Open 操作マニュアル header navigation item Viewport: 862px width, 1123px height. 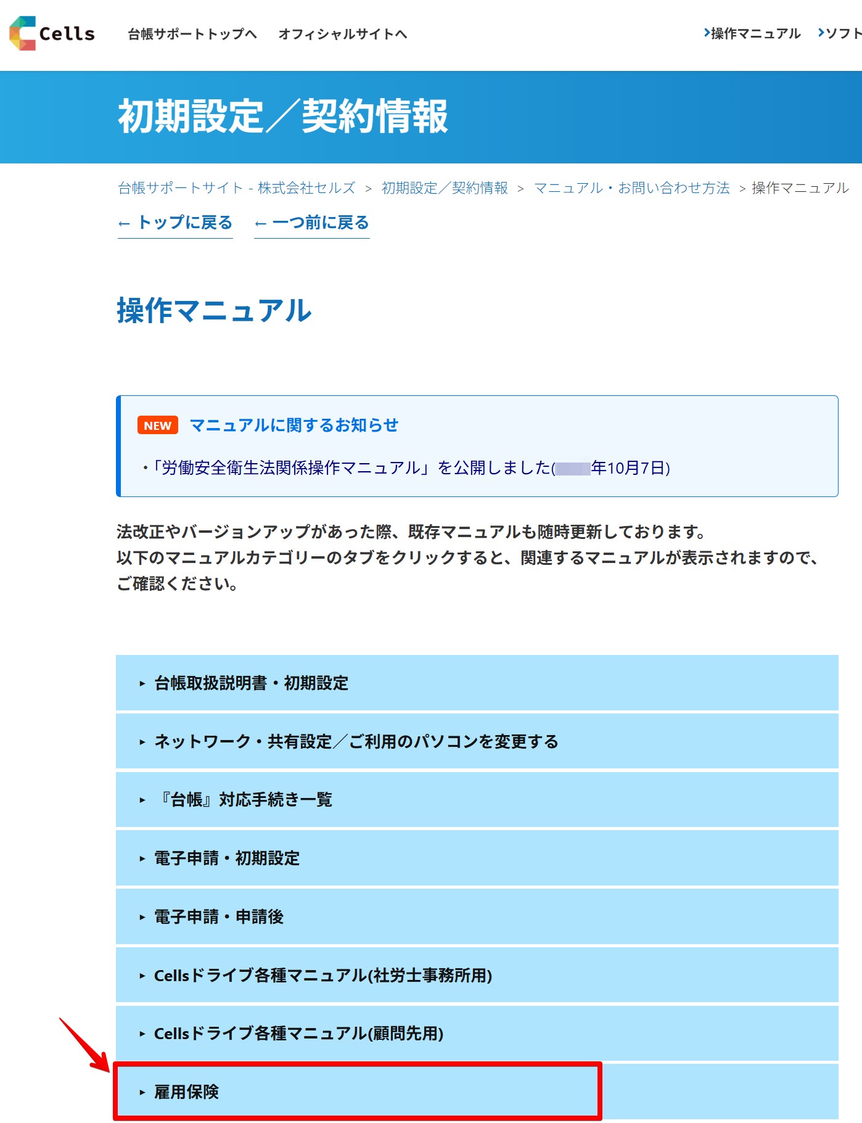[752, 33]
